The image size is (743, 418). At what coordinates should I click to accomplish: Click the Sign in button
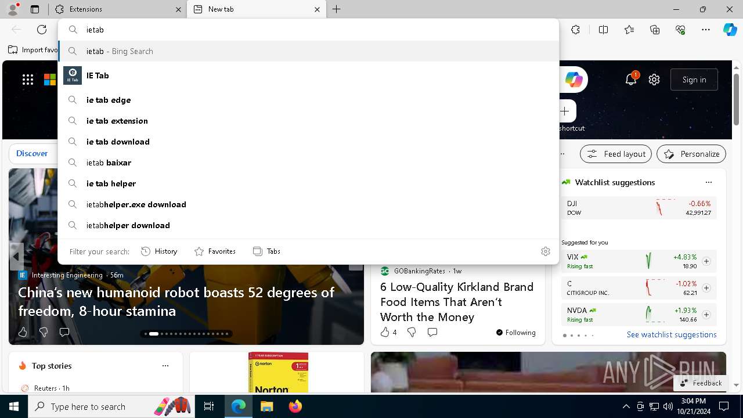694,80
